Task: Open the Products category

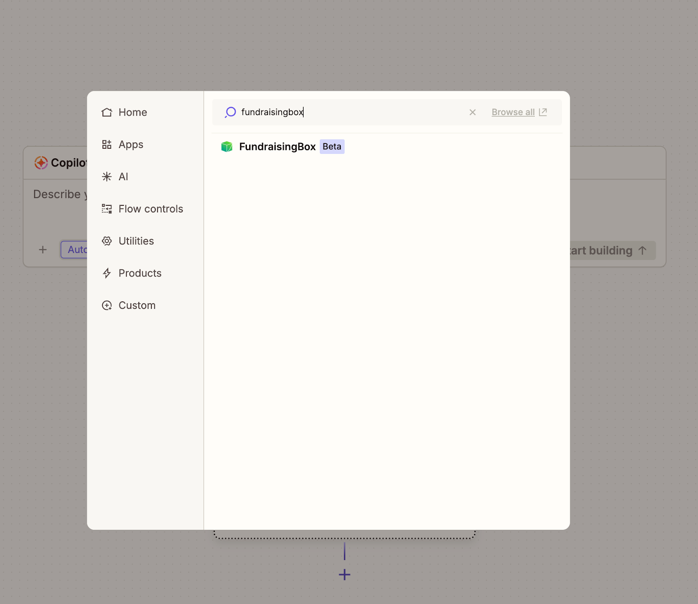Action: click(132, 273)
